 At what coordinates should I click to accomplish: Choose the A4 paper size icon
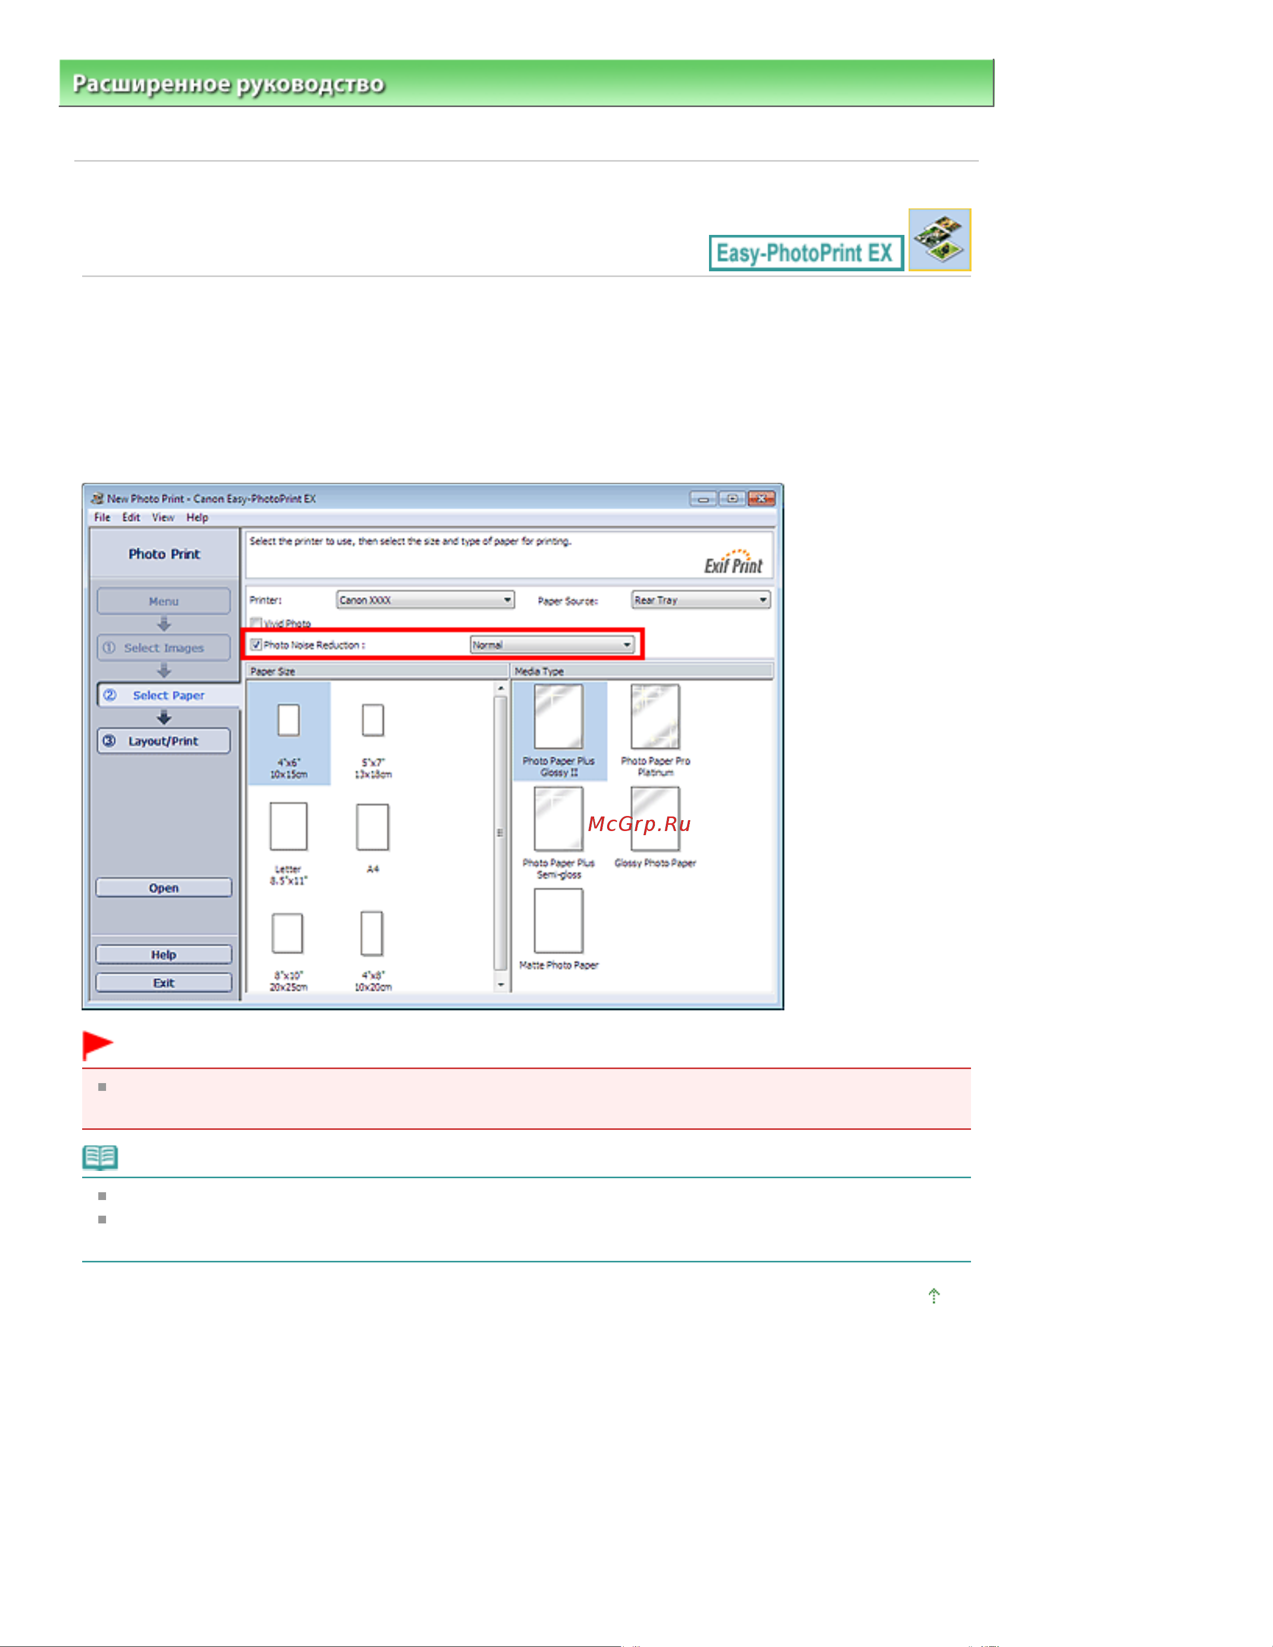(373, 826)
